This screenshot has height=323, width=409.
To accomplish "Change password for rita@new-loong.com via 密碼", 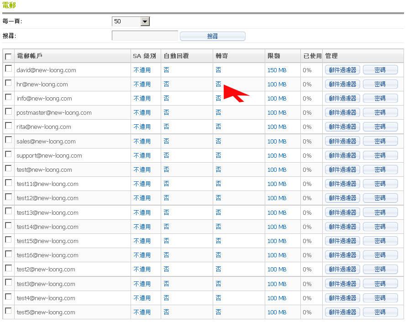I will click(380, 127).
